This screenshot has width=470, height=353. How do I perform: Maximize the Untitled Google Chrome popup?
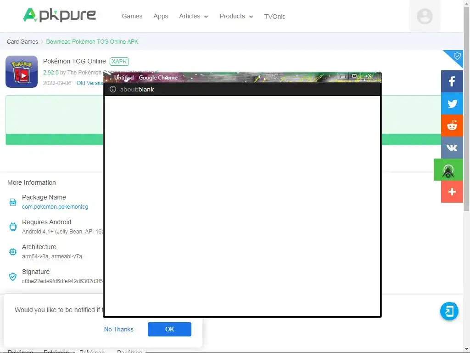(354, 76)
